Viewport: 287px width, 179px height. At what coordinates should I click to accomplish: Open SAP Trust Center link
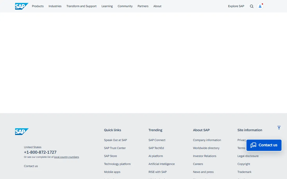tap(115, 148)
